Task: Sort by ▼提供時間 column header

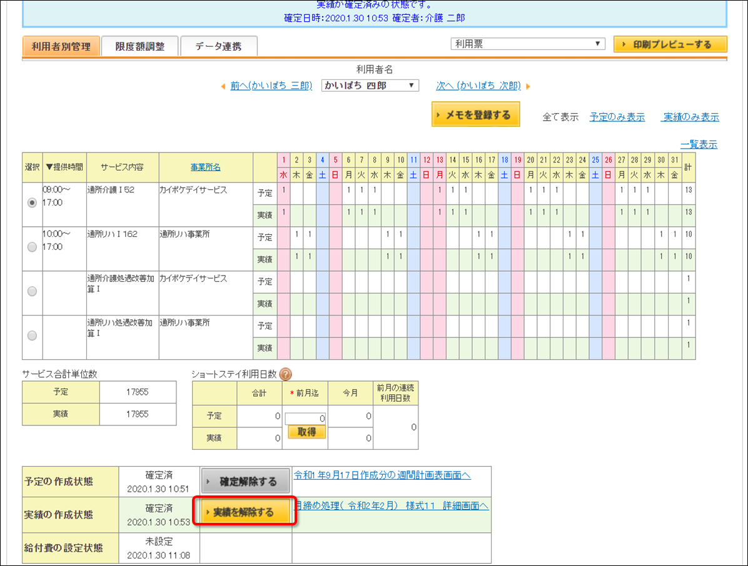Action: click(64, 167)
